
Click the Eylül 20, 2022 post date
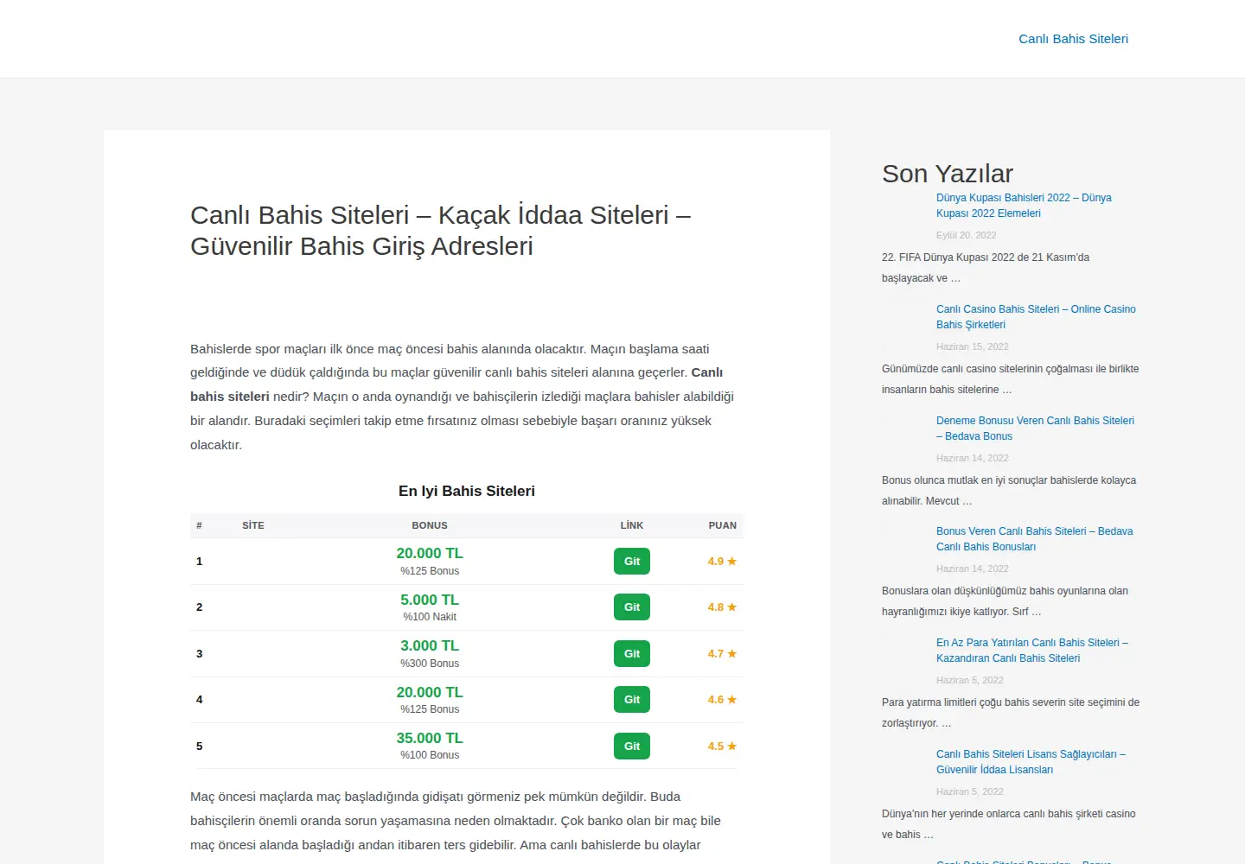pyautogui.click(x=967, y=235)
